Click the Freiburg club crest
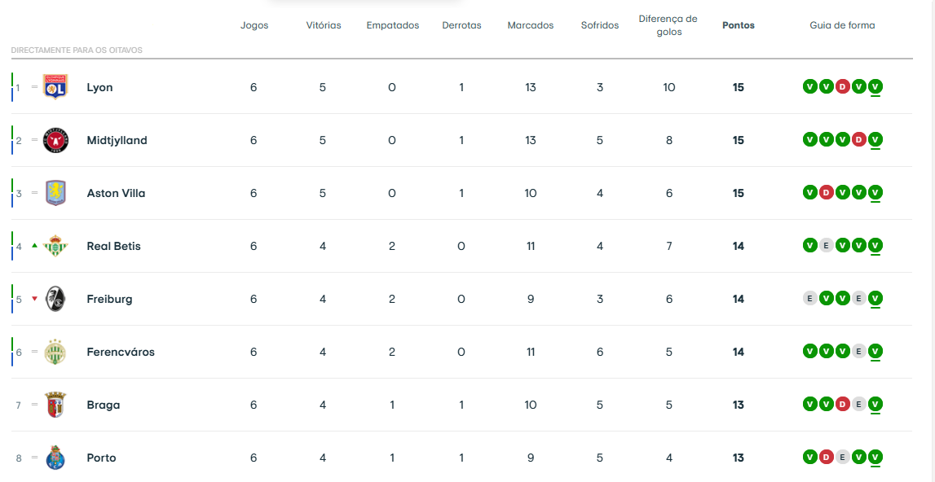 click(55, 299)
